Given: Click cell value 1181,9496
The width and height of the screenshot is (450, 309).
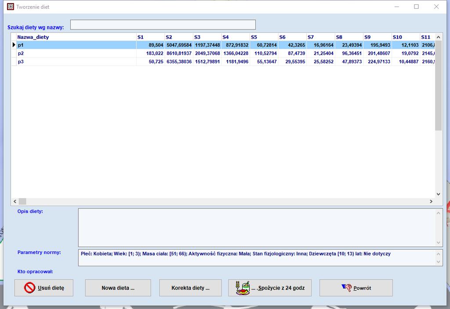Looking at the screenshot, I should (237, 62).
